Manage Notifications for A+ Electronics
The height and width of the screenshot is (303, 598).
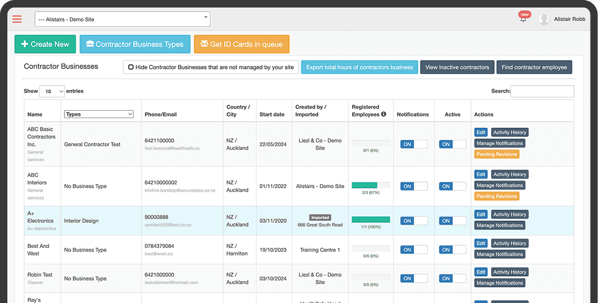(x=500, y=225)
